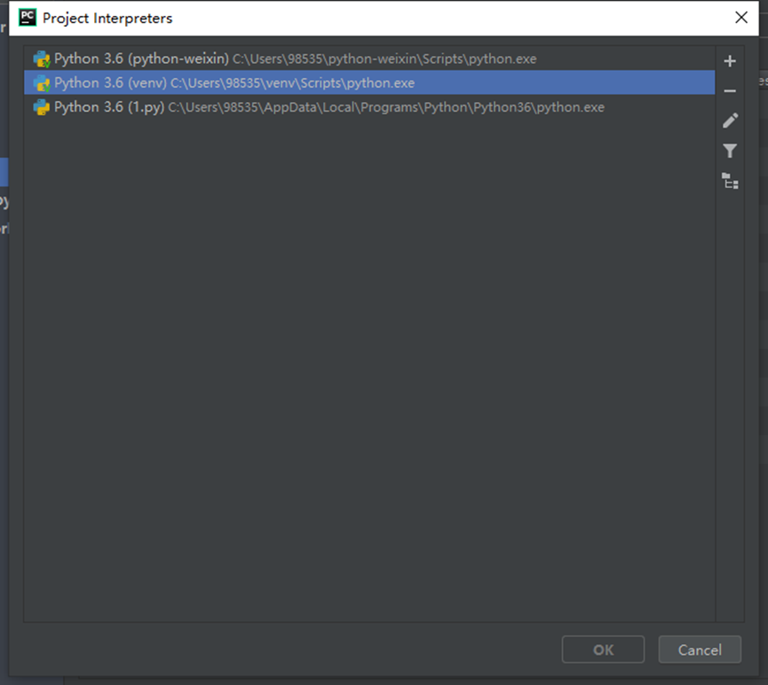Edit interpreter with the pencil icon
The height and width of the screenshot is (685, 768).
730,121
